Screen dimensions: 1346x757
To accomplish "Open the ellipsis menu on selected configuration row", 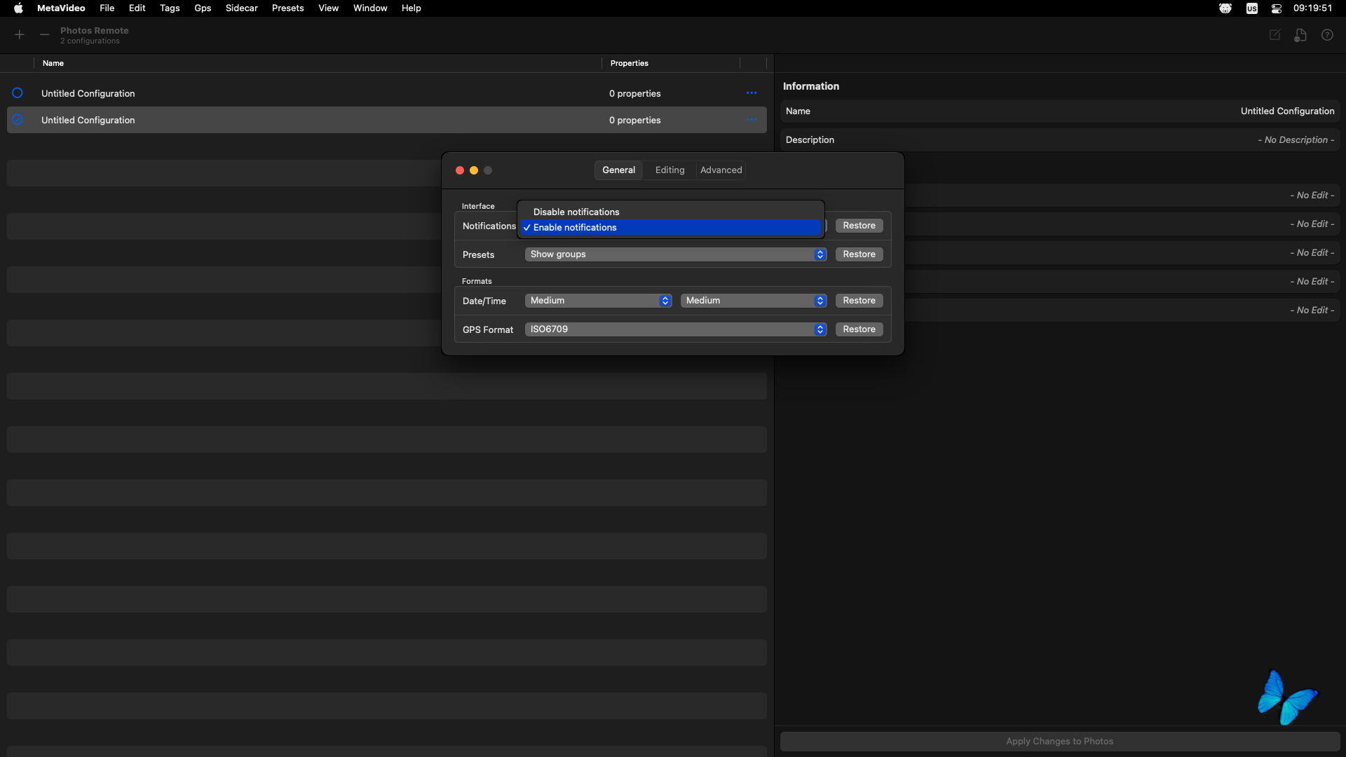I will click(752, 120).
